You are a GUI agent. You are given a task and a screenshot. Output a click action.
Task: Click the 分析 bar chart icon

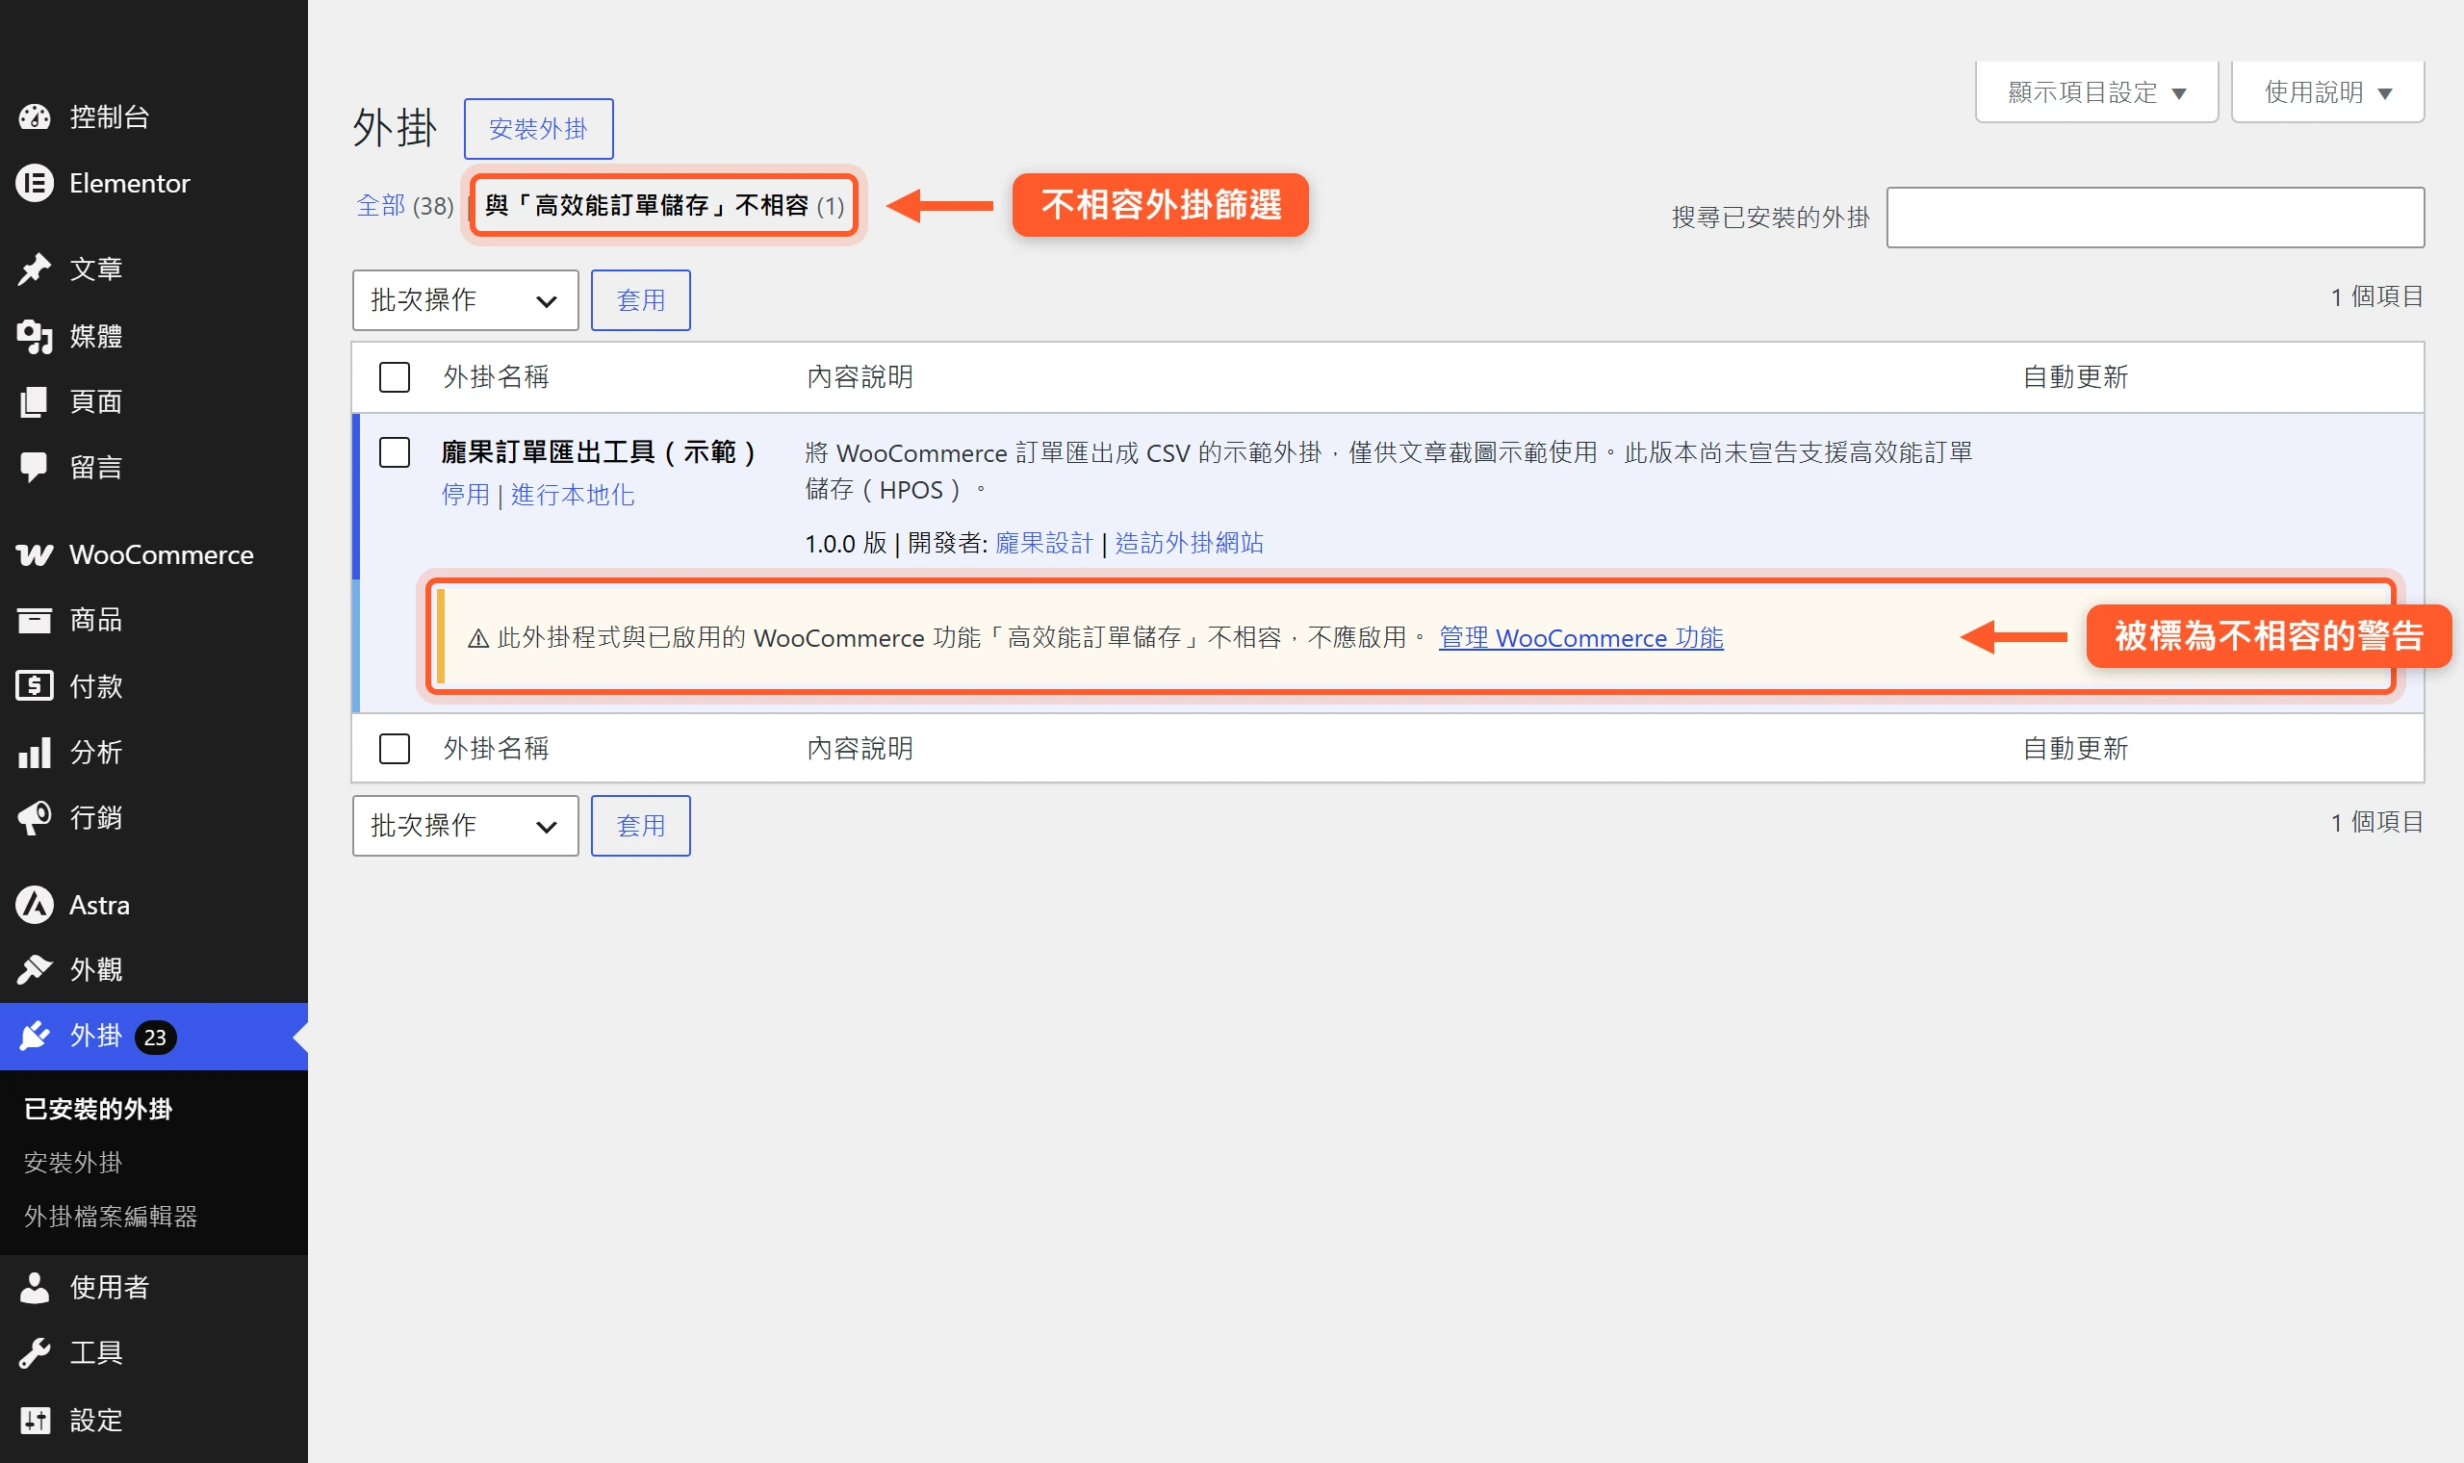click(x=35, y=753)
